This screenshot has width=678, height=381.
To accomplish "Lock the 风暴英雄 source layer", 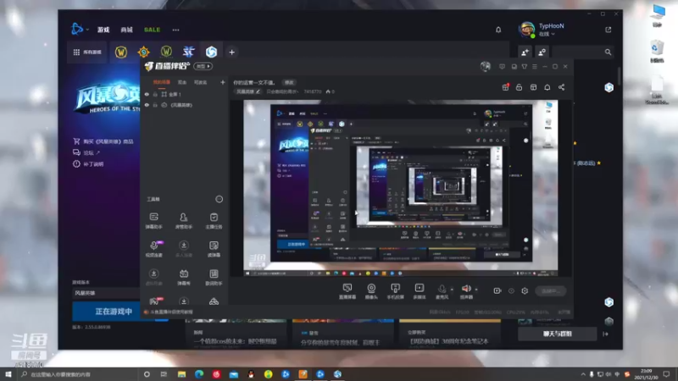I will pyautogui.click(x=155, y=105).
